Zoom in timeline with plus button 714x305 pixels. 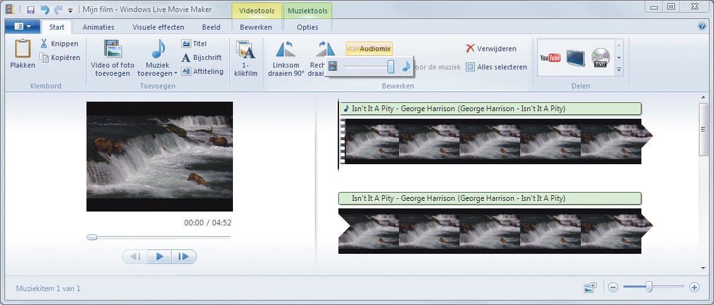[x=694, y=287]
